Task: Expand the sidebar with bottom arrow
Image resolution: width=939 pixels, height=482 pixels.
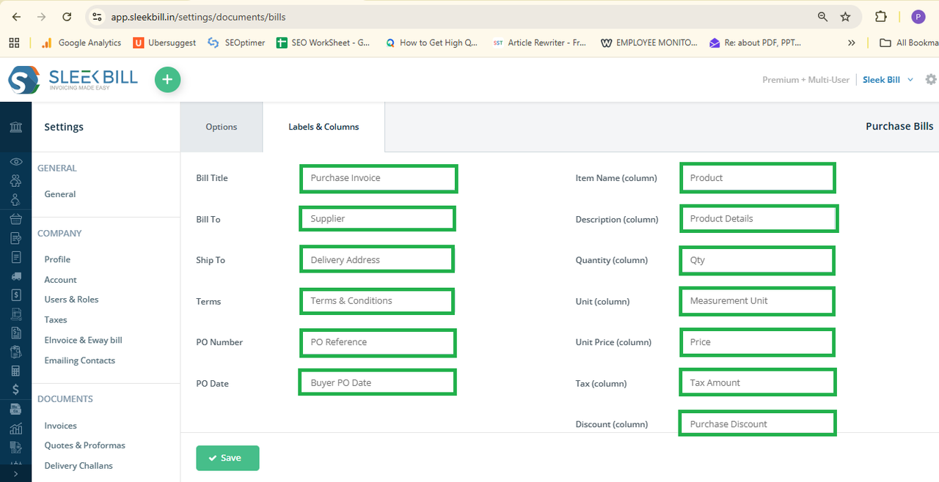Action: (15, 474)
